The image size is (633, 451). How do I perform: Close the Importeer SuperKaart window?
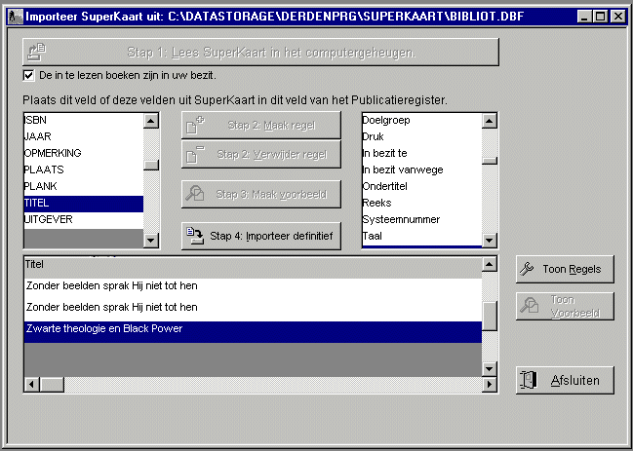pos(618,17)
